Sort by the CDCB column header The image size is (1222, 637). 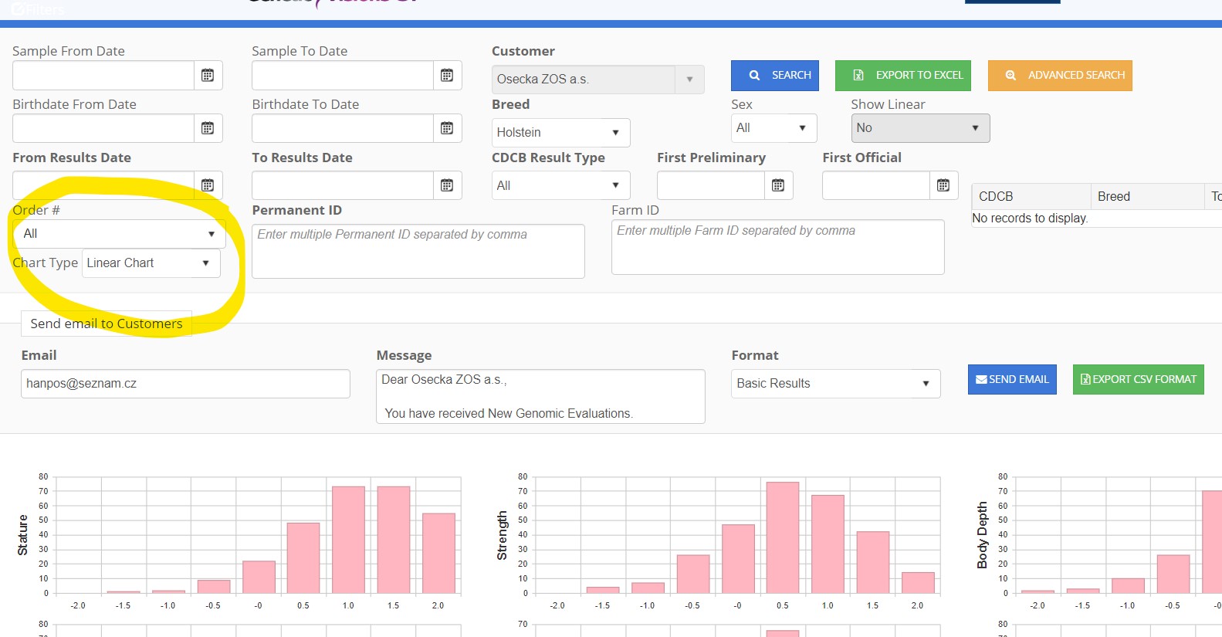tap(1031, 196)
